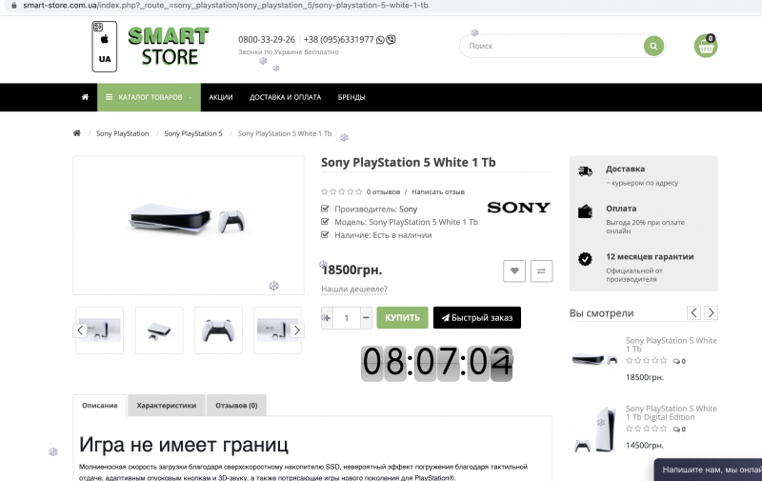Click the green search magnifier button
The height and width of the screenshot is (481, 762).
pos(653,46)
